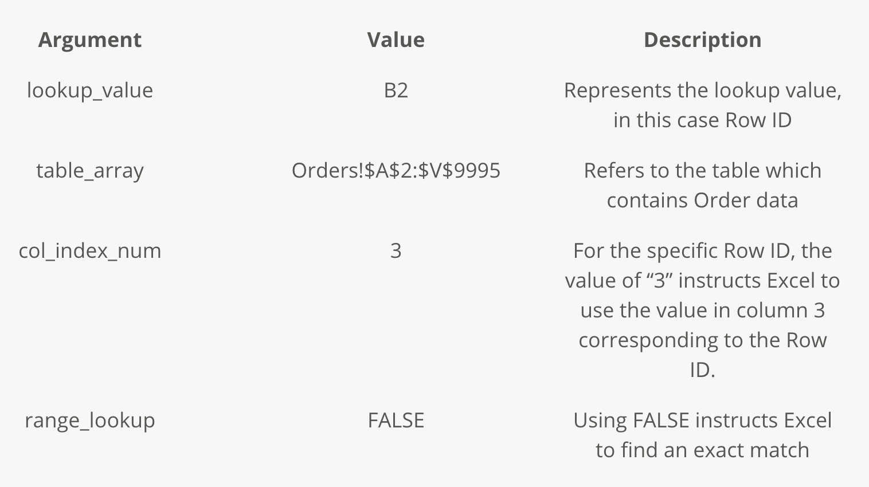Select the table_array argument cell

point(90,171)
